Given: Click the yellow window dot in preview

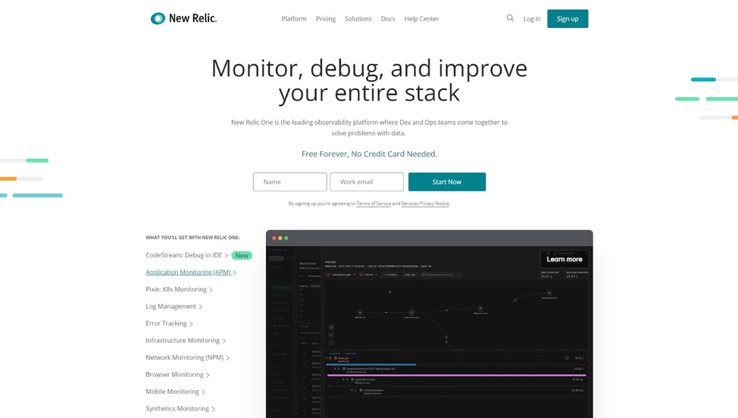Looking at the screenshot, I should tap(280, 239).
